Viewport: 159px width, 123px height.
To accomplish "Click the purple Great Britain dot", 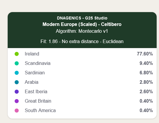I will [17, 101].
